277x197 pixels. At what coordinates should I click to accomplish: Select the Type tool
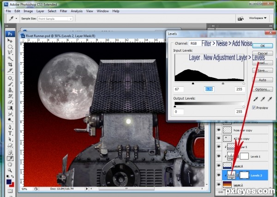10,133
